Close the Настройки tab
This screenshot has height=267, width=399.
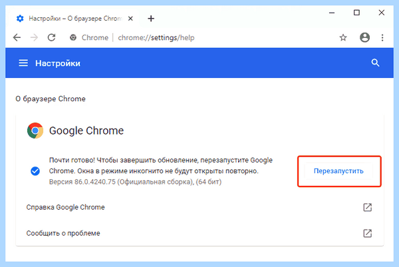(x=130, y=19)
